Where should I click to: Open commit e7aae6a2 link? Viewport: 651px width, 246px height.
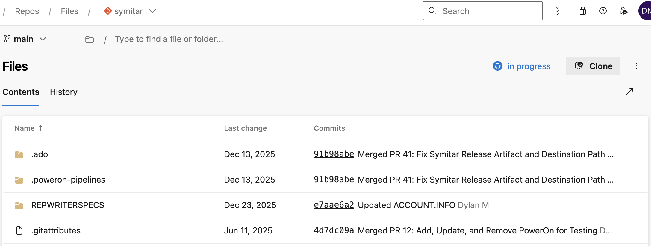(334, 205)
